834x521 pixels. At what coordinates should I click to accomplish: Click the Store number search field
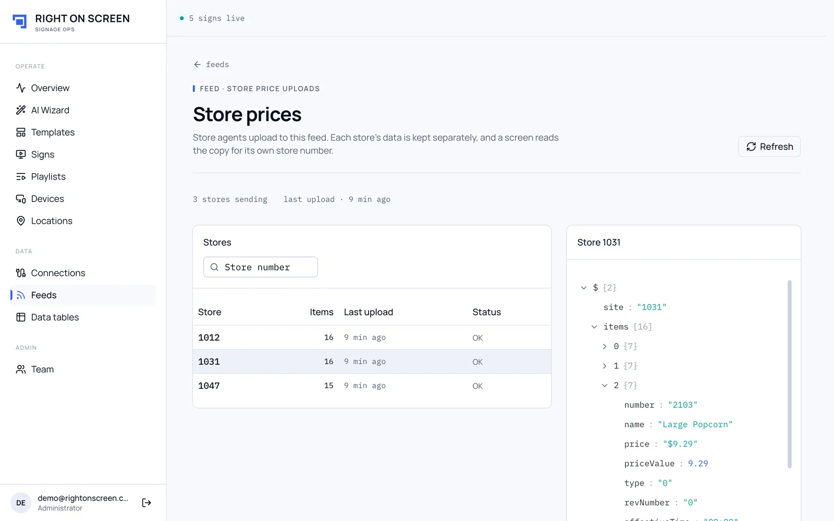click(261, 267)
